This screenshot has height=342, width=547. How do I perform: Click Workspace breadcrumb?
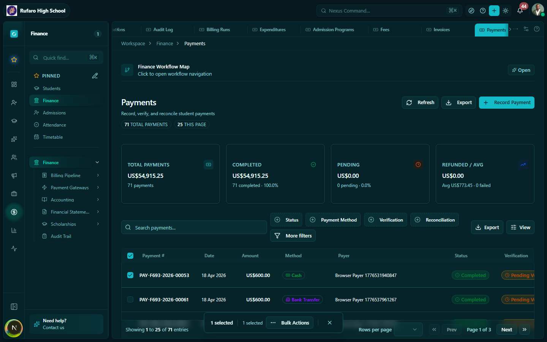133,44
